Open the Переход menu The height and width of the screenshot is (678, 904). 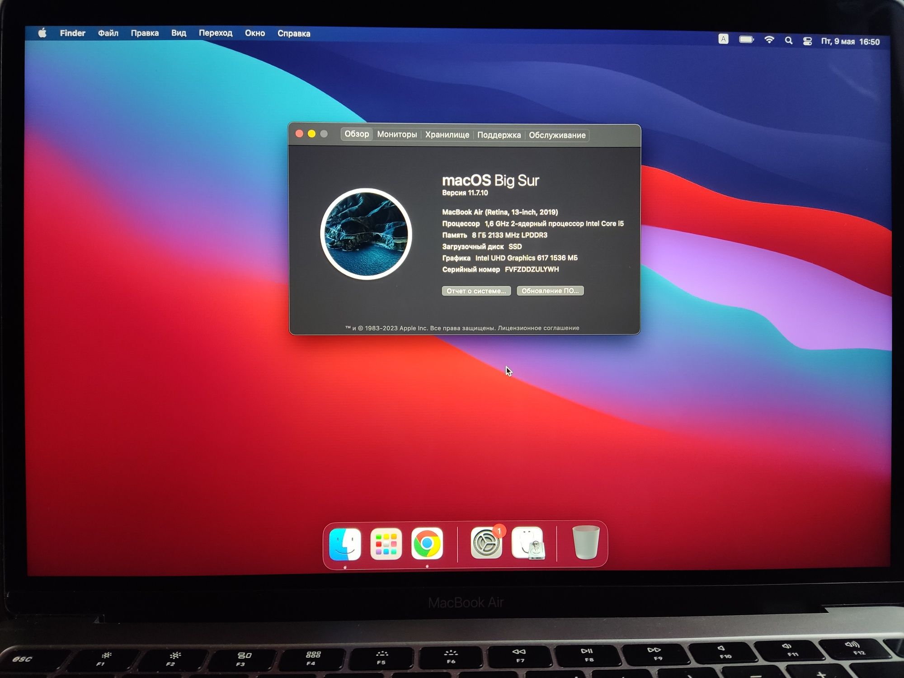216,33
